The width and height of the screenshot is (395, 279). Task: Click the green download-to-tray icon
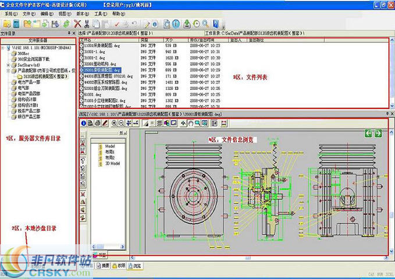click(x=187, y=24)
